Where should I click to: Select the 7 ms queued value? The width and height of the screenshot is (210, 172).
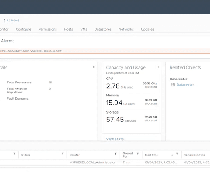pyautogui.click(x=126, y=162)
